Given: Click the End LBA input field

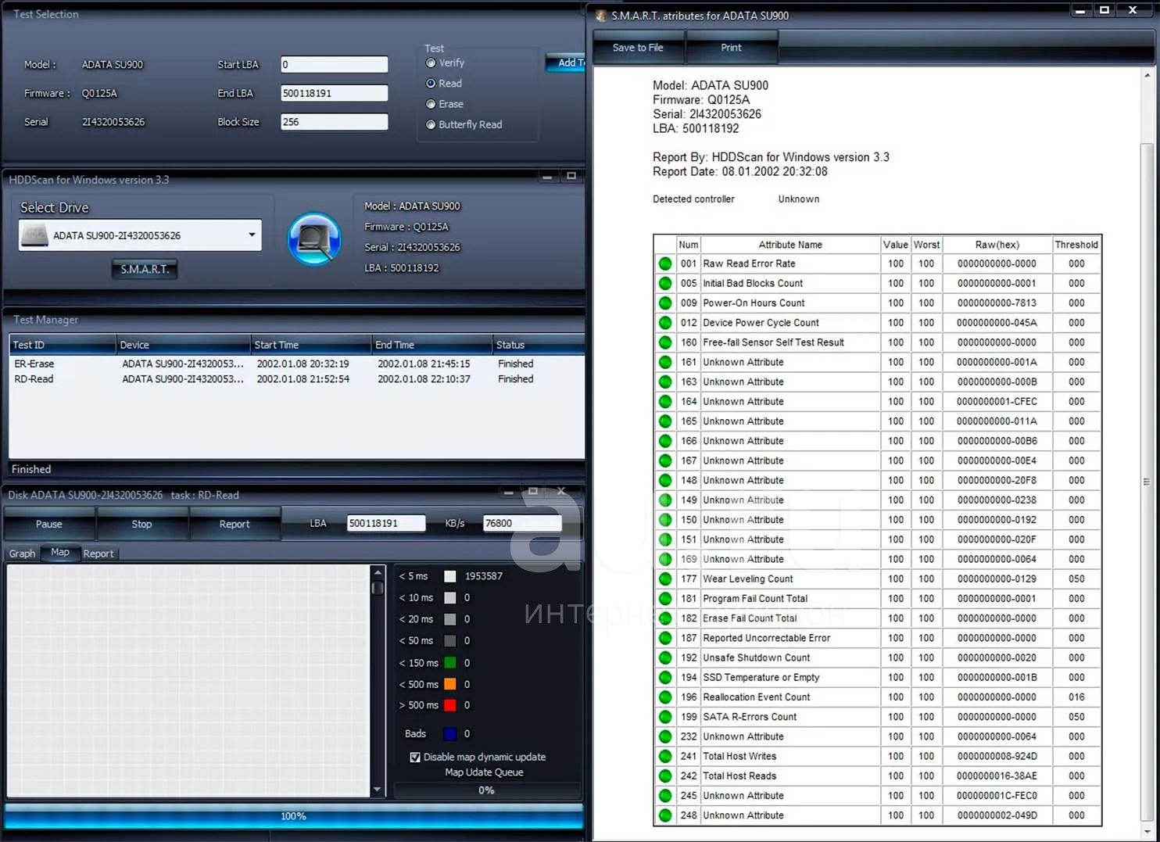Looking at the screenshot, I should coord(335,93).
